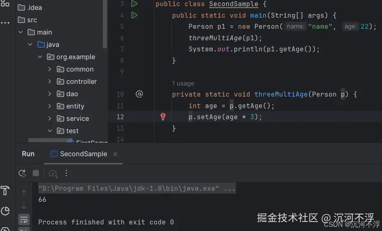Expand the dao package

(x=50, y=94)
